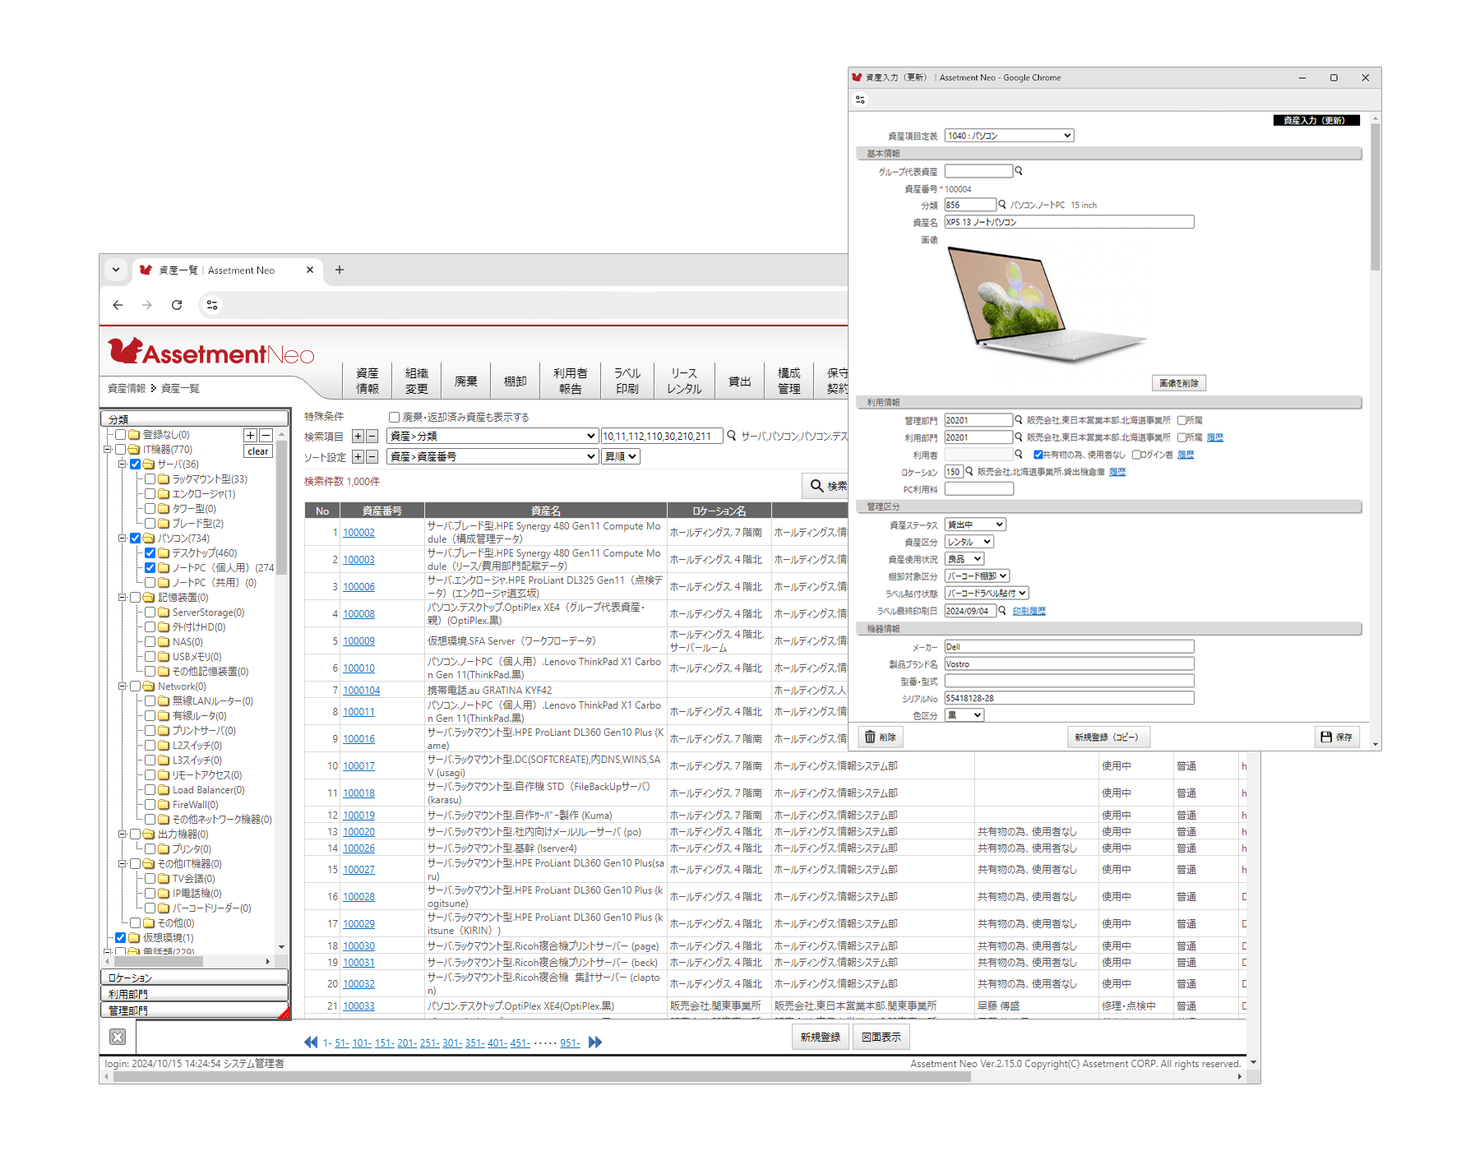Open the 棚卸 menu tab
Viewport: 1480px width, 1151px height.
[515, 381]
